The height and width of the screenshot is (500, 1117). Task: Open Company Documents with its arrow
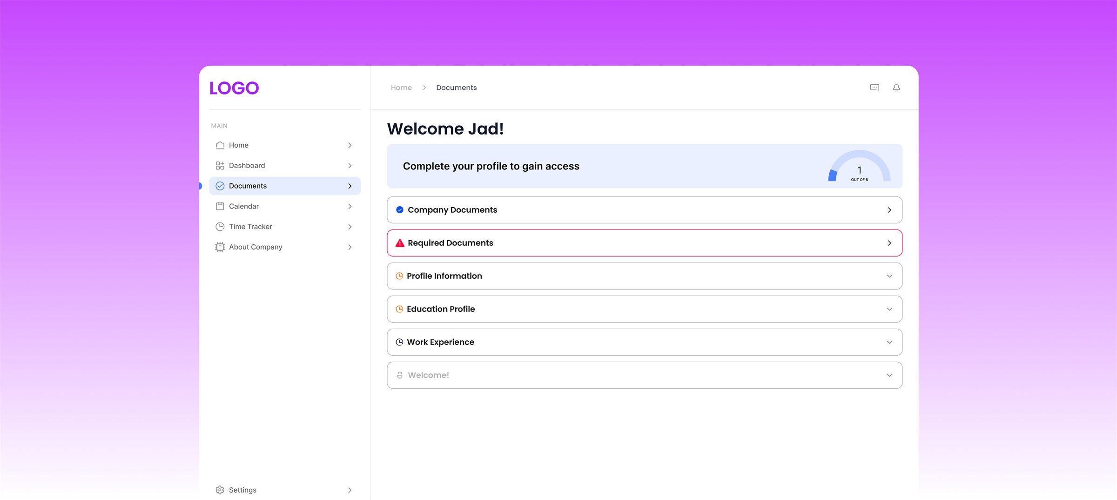[x=889, y=210]
